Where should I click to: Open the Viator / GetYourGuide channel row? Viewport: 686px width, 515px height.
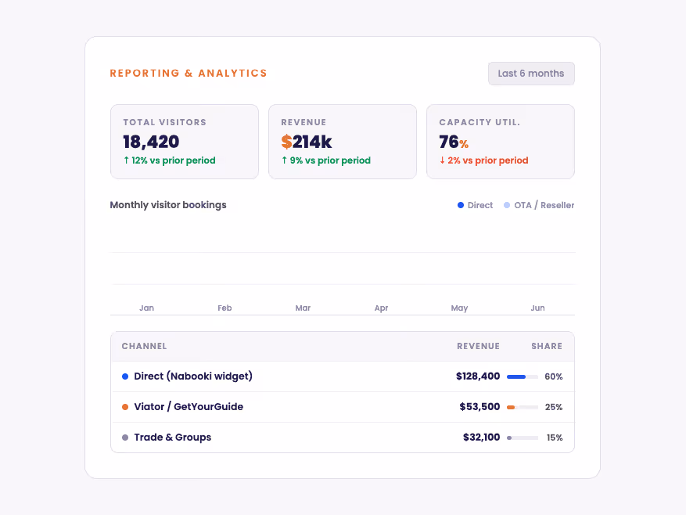343,407
